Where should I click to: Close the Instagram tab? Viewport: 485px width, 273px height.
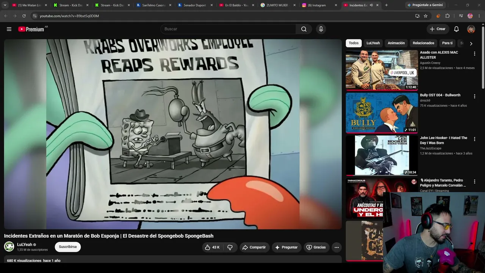(x=336, y=5)
